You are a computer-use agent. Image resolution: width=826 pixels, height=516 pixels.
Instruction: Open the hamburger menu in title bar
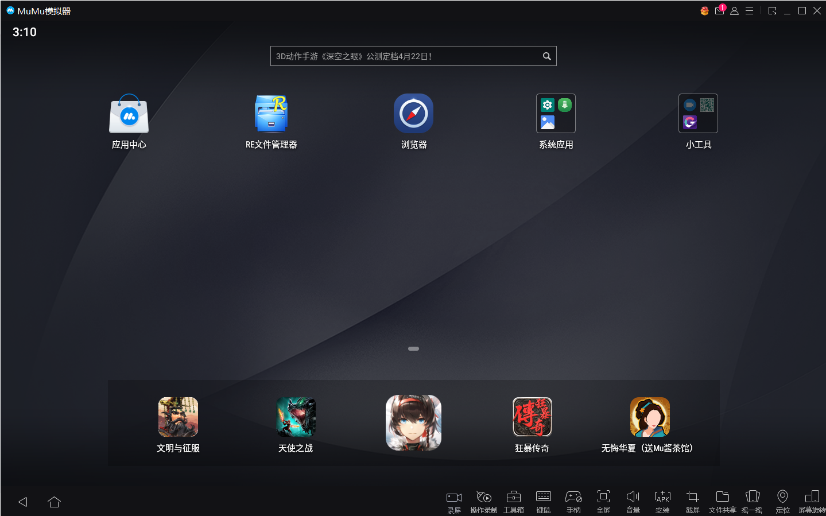click(749, 11)
